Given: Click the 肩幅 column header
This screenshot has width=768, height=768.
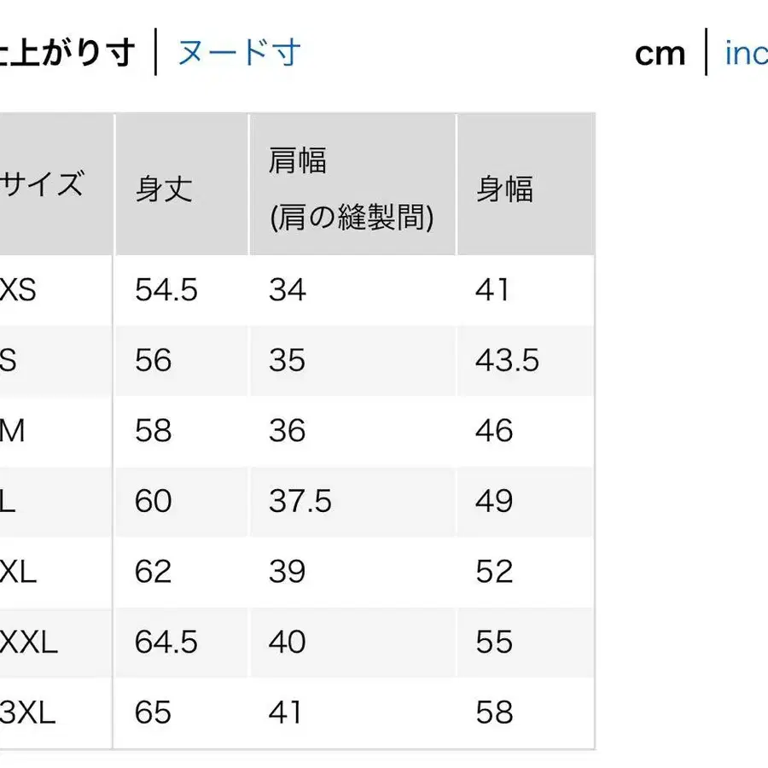Looking at the screenshot, I should click(299, 162).
